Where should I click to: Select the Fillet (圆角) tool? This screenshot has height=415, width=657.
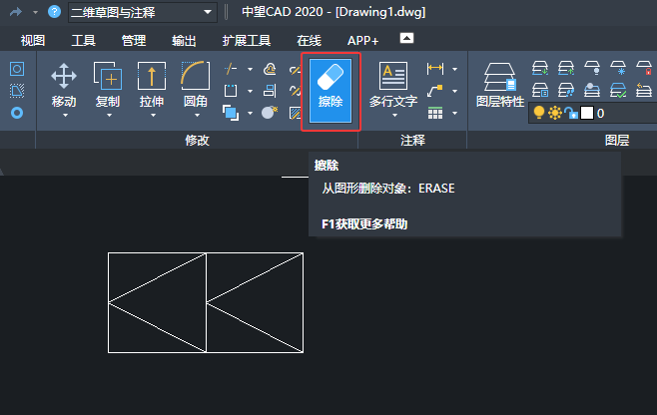pos(196,85)
